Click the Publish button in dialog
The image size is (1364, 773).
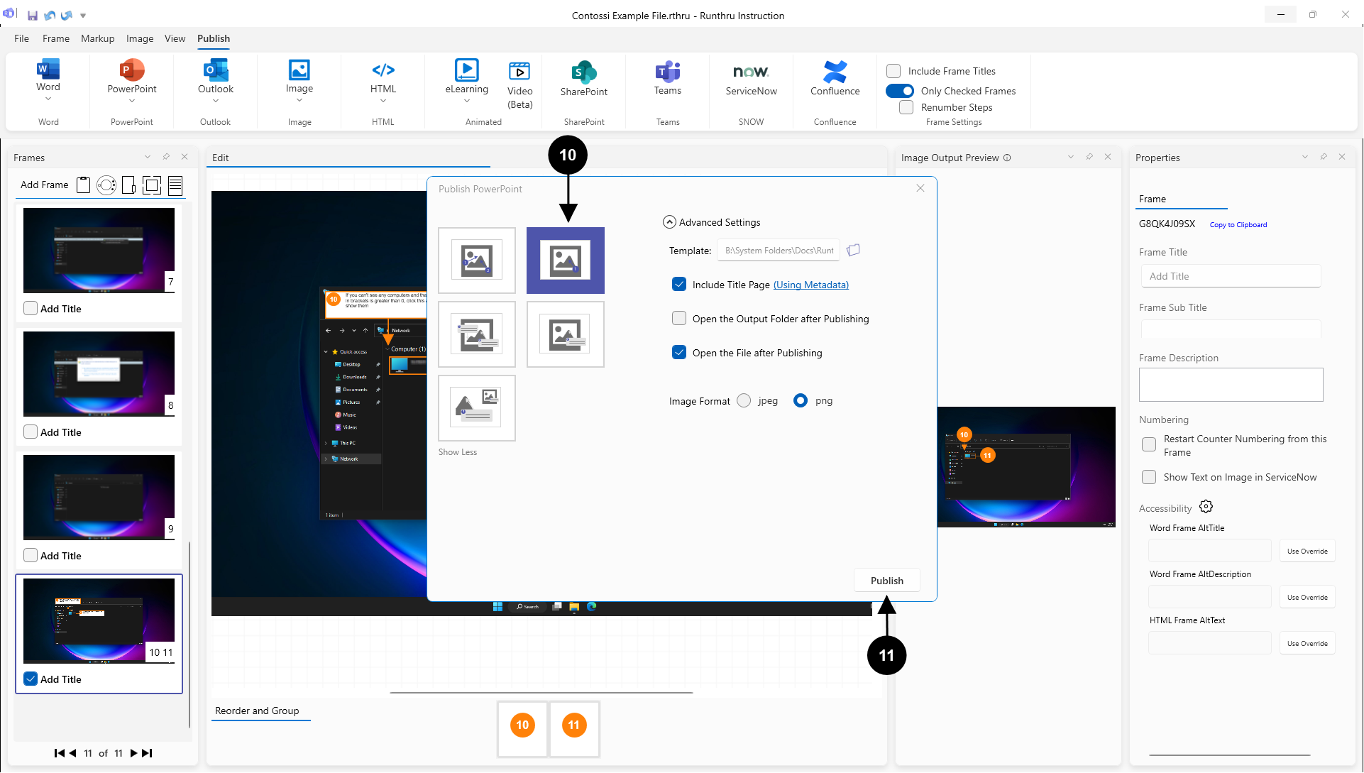pyautogui.click(x=886, y=581)
